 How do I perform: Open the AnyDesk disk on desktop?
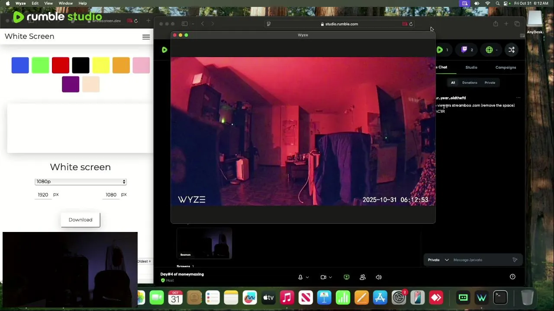tap(535, 22)
